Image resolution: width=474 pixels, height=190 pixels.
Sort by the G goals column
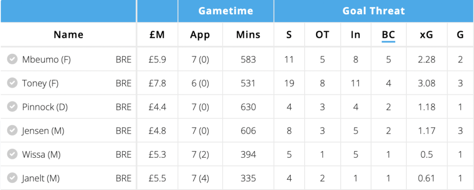460,35
